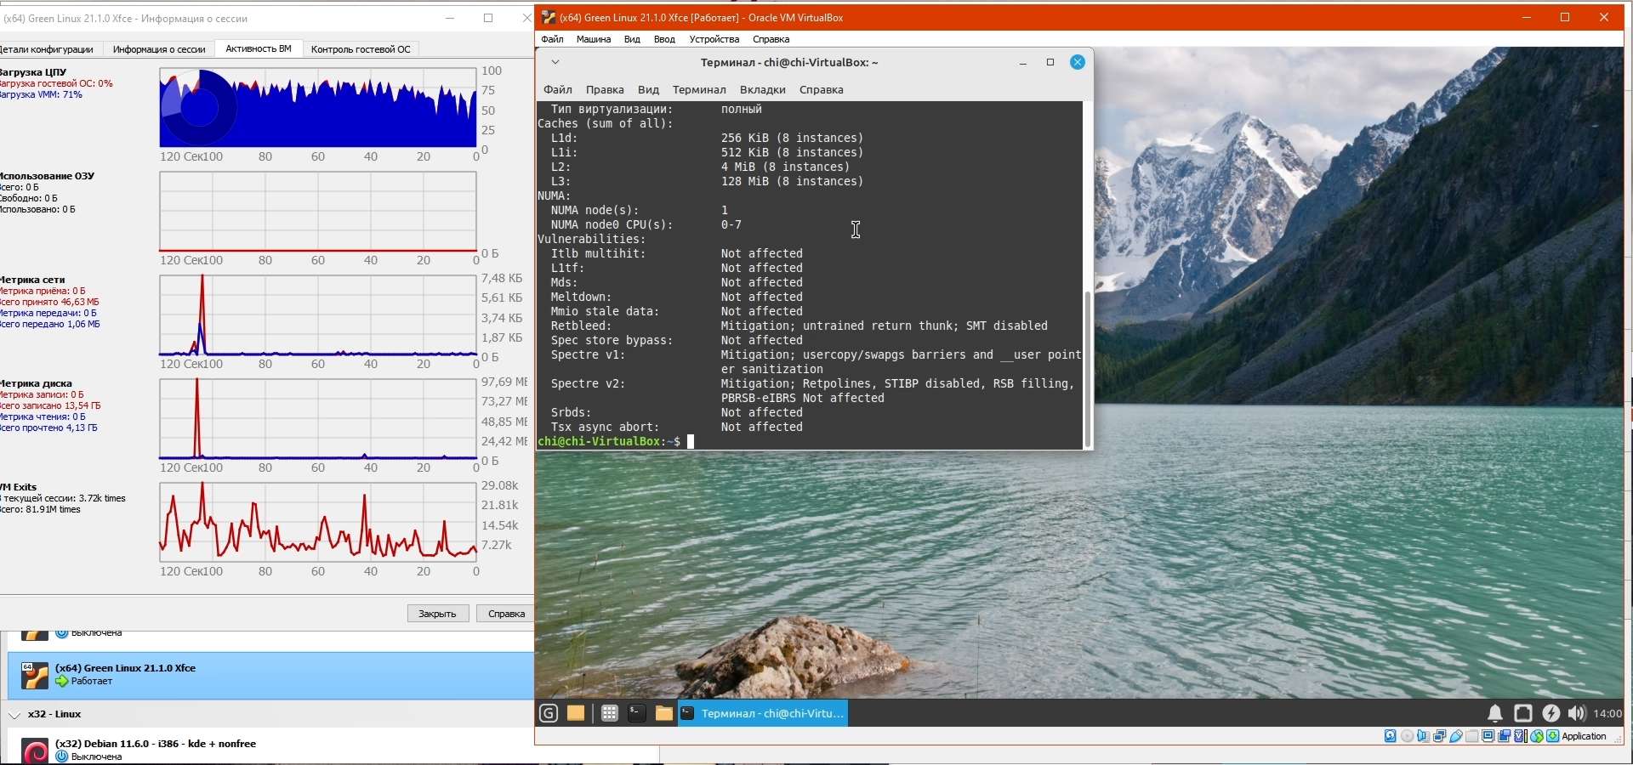The width and height of the screenshot is (1633, 765).
Task: Click the recording indicator in the VirtualBox status bar
Action: 1504,736
